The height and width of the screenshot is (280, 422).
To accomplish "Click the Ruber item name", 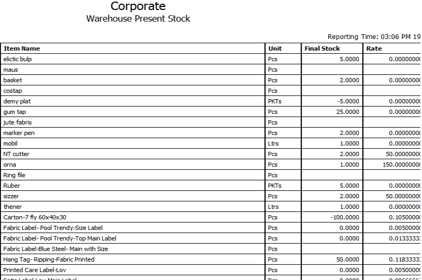I will (11, 186).
